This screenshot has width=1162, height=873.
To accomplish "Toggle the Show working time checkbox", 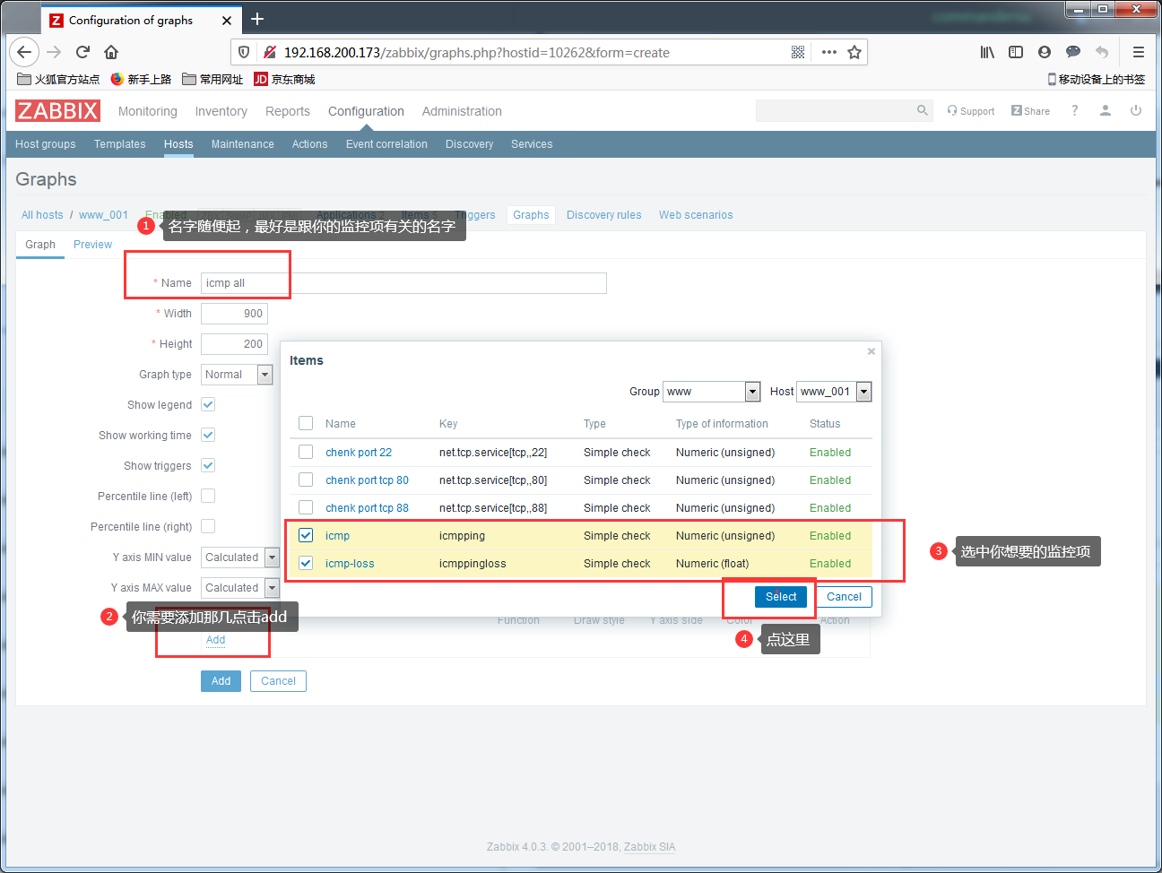I will click(208, 435).
